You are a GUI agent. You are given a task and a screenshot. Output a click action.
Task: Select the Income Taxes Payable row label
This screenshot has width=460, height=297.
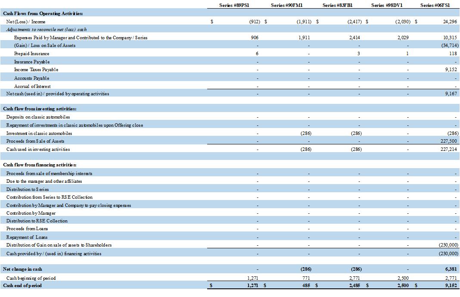click(x=36, y=69)
